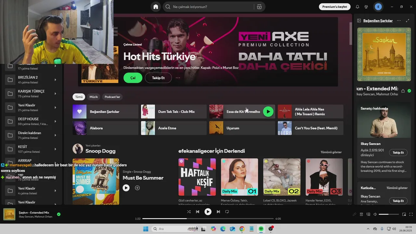Open Can't You See (feat. Memli) tile

(311, 128)
